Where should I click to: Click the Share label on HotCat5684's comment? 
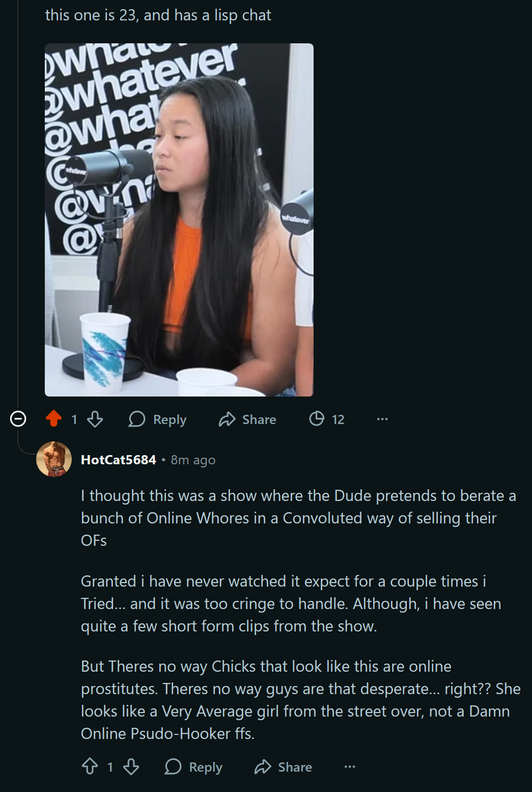coord(295,767)
